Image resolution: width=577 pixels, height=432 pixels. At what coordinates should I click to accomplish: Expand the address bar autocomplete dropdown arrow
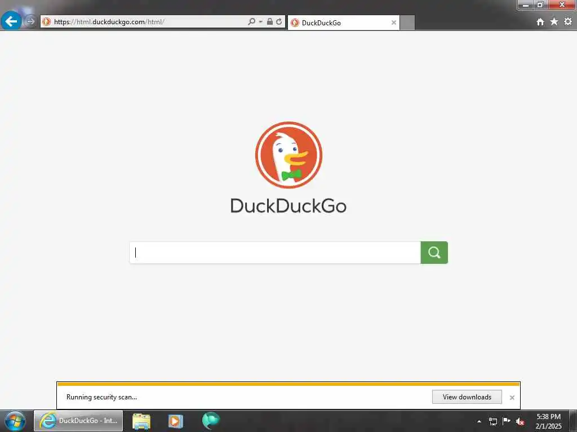pyautogui.click(x=260, y=22)
